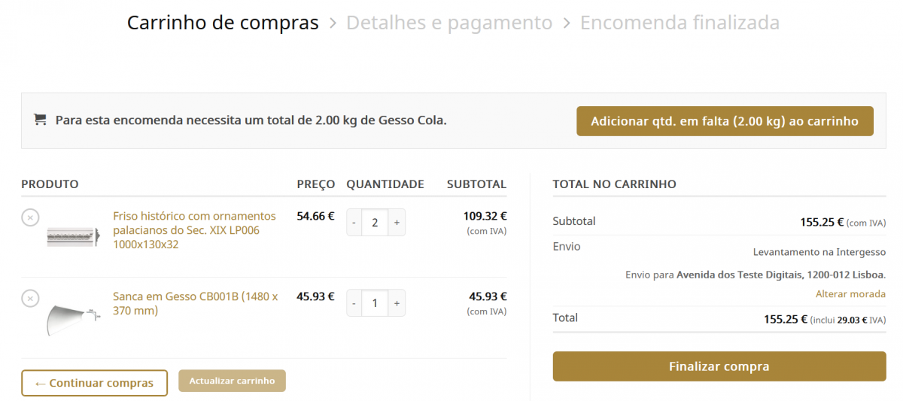
Task: Click Alterar morada link
Action: click(850, 293)
